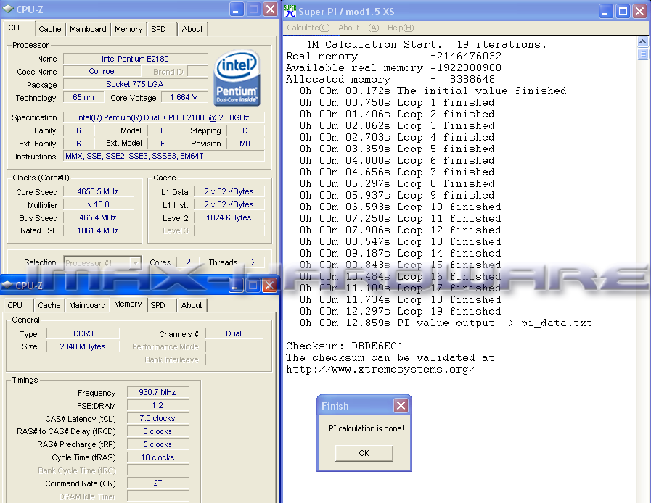This screenshot has width=651, height=503.
Task: Close the lower CPU-Z Memory window
Action: click(x=269, y=285)
